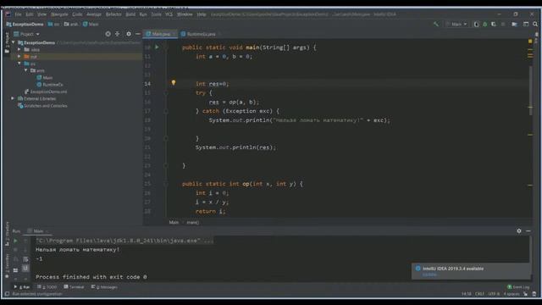Open the Navigate menu
This screenshot has width=542, height=305.
click(x=59, y=14)
